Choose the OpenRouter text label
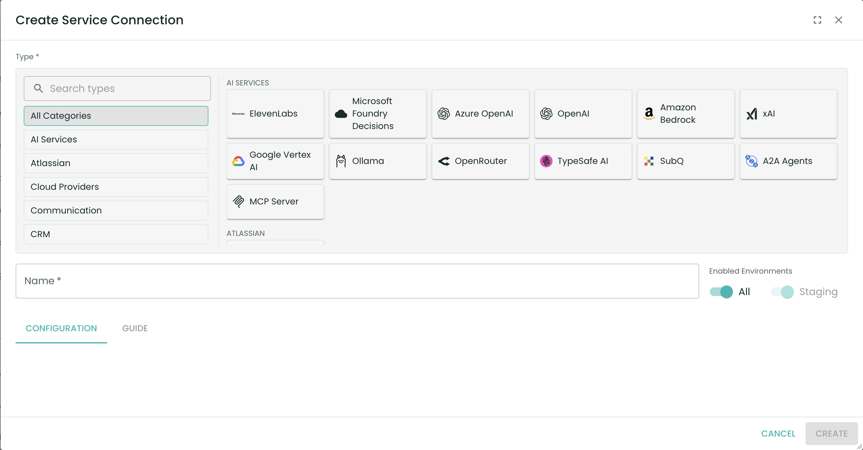This screenshot has height=450, width=863. click(481, 161)
